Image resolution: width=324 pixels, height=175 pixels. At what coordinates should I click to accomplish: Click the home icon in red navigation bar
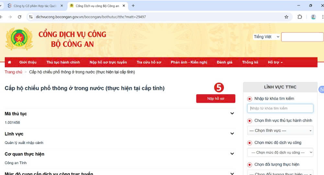[9, 62]
